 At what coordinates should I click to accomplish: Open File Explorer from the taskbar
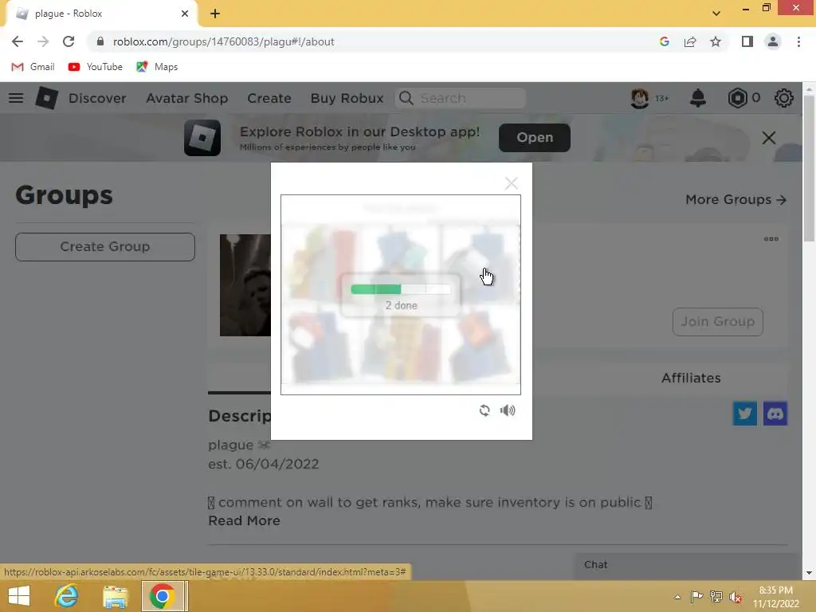click(115, 596)
